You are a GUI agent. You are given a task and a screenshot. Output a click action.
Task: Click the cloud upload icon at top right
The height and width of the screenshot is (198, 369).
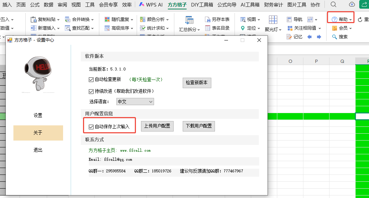[352, 5]
